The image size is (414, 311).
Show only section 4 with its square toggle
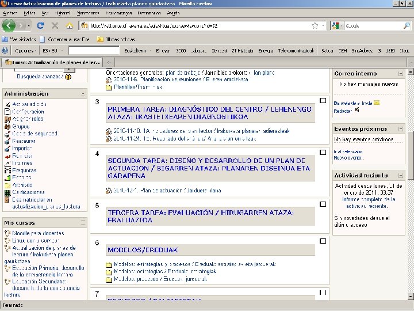pyautogui.click(x=323, y=152)
